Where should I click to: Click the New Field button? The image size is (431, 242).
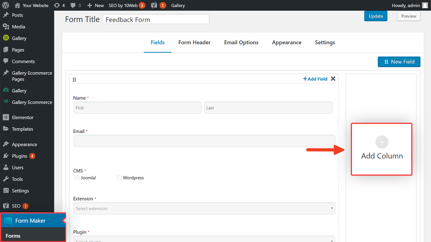click(x=399, y=62)
